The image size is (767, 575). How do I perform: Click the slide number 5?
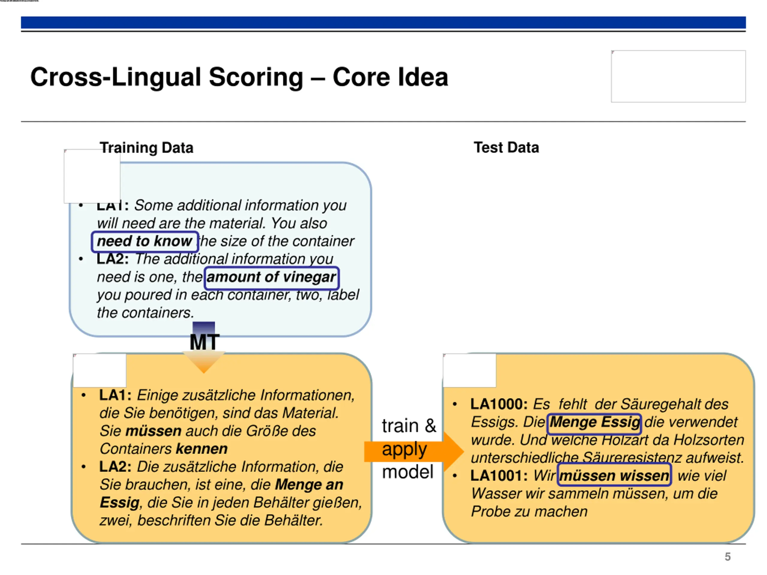click(727, 557)
